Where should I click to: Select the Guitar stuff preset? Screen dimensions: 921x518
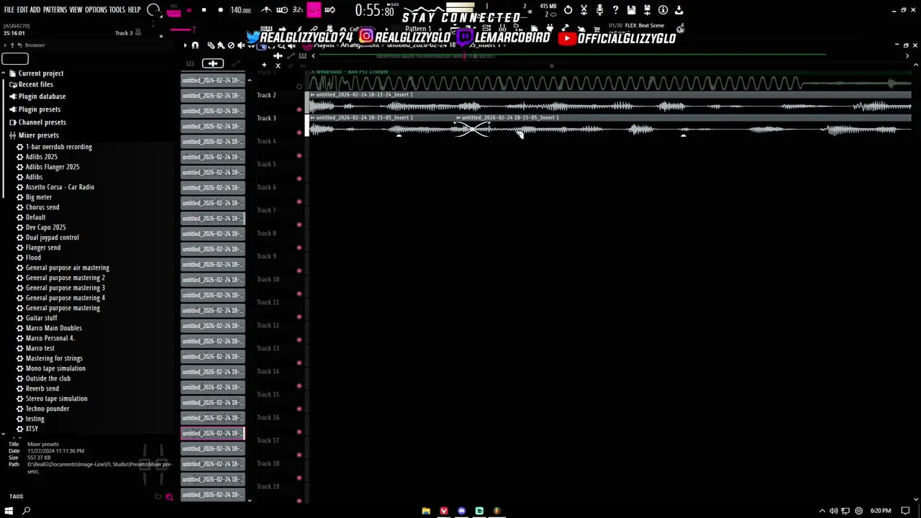click(x=41, y=318)
